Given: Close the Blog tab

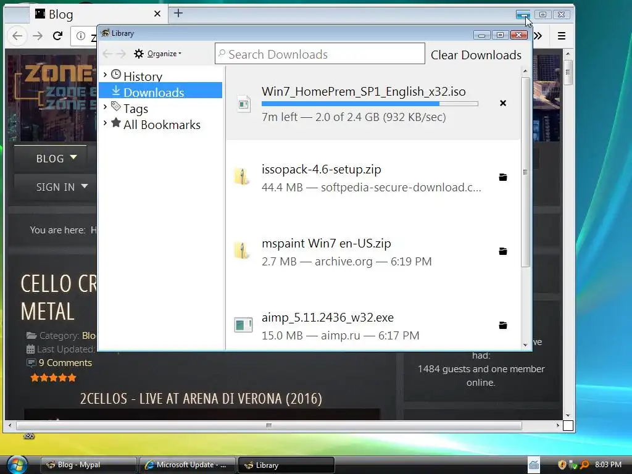Looking at the screenshot, I should 157,14.
